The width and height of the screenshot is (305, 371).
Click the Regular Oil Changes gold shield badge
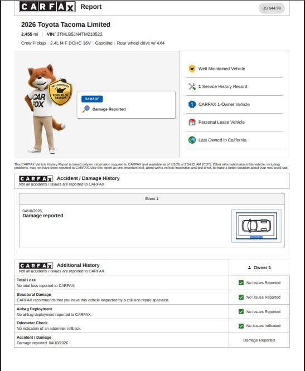point(60,92)
